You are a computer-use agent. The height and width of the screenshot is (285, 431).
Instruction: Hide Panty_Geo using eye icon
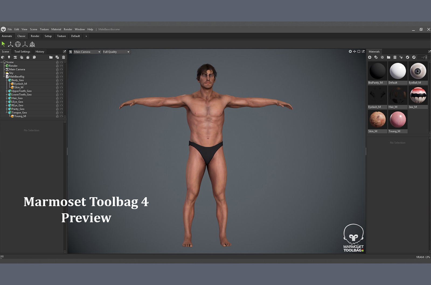pos(61,109)
